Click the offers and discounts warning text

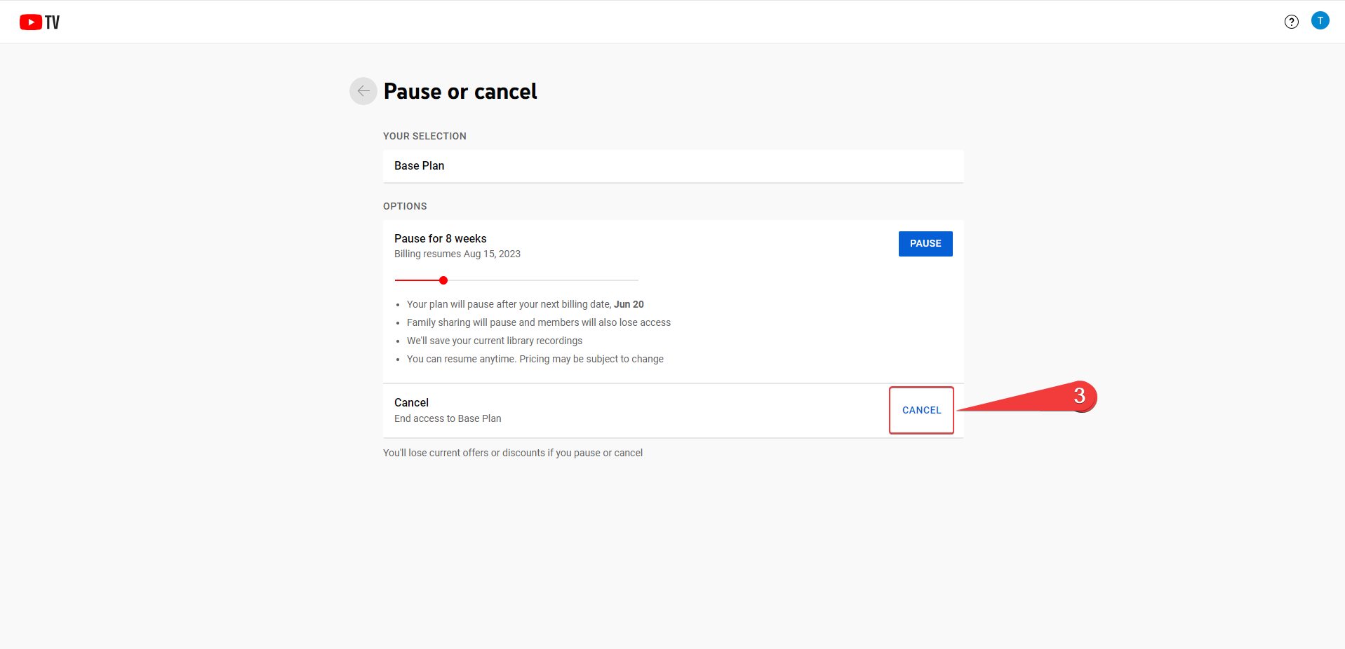point(513,453)
